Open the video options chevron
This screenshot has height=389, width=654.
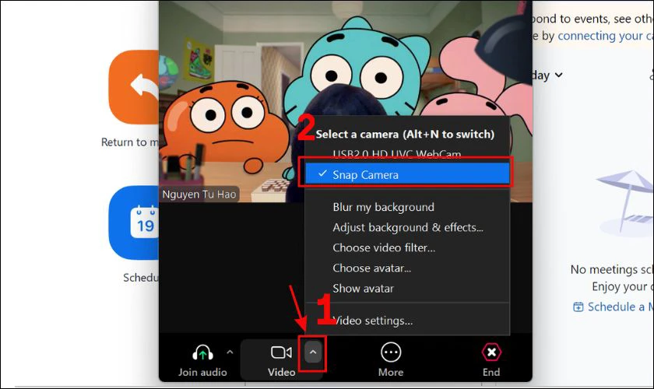tap(313, 352)
